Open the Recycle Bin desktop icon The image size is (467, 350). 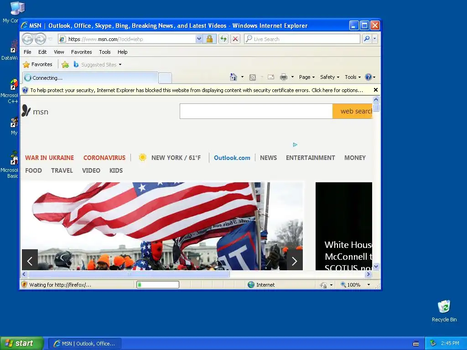tap(444, 311)
